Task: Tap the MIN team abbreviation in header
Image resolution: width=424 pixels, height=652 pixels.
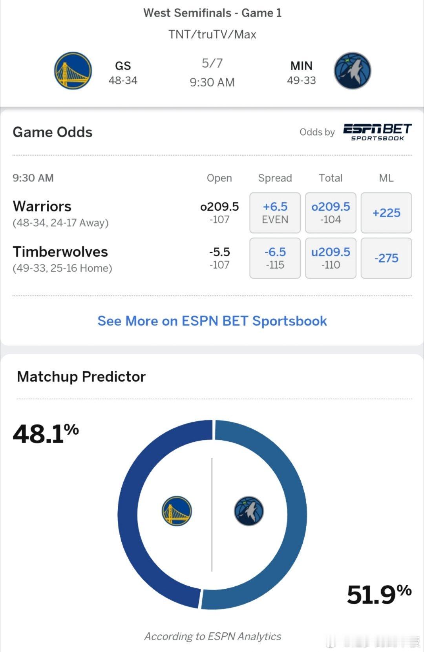Action: pos(302,66)
